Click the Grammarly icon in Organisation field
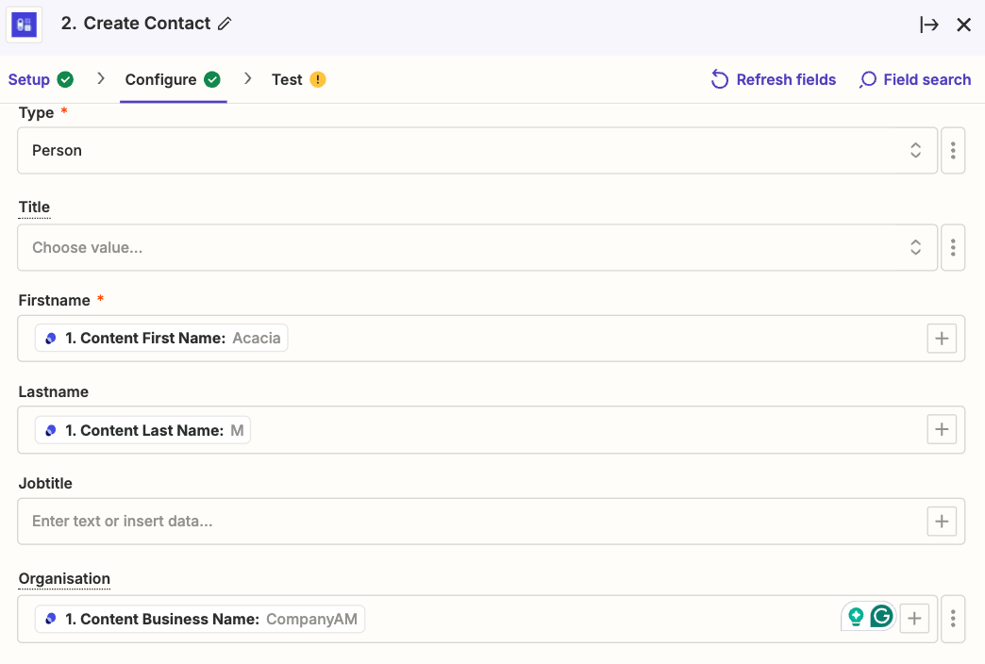The height and width of the screenshot is (664, 985). [x=881, y=616]
